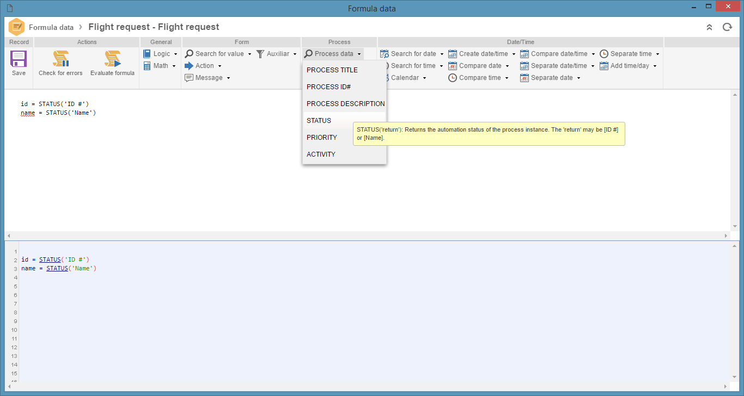Click the document icon in title bar
744x396 pixels.
[10, 8]
